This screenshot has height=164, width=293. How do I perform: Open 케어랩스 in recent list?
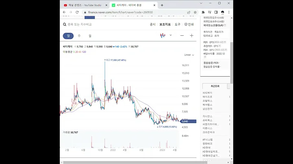[x=208, y=105]
